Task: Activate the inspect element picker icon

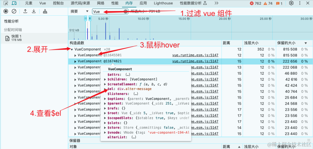Action: coord(6,3)
